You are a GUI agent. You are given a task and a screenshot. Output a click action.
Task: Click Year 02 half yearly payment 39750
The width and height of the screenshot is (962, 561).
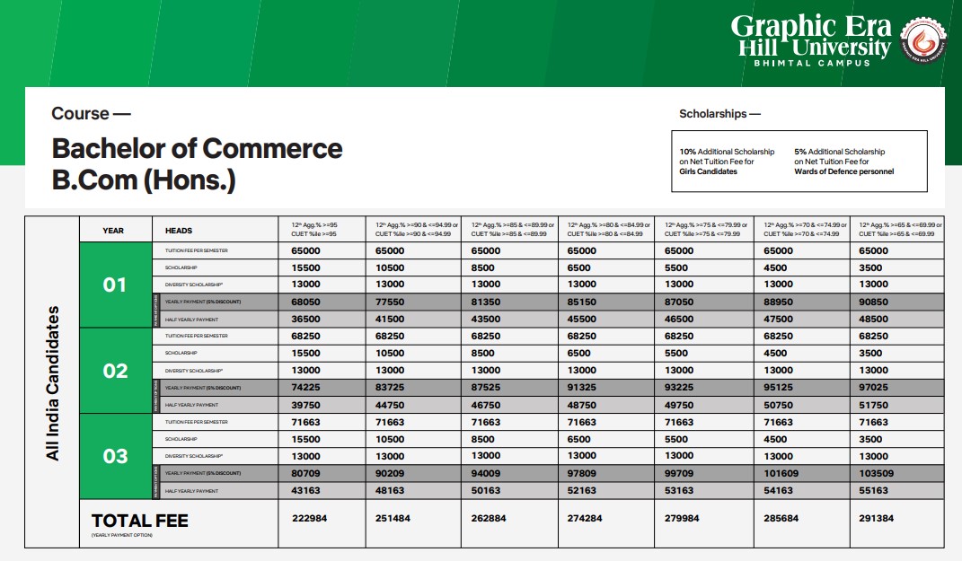[x=308, y=405]
